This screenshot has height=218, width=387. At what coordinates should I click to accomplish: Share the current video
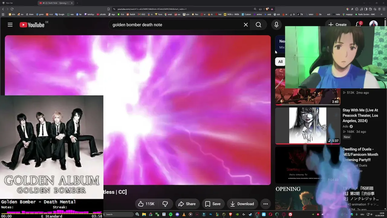click(187, 204)
